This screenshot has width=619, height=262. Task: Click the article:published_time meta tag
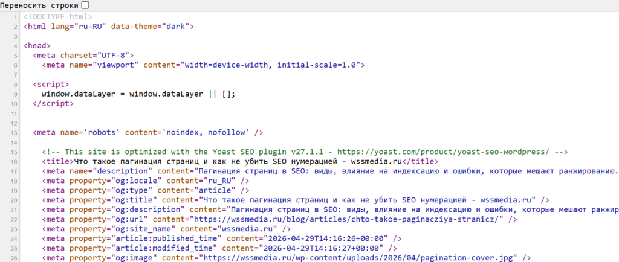coord(222,238)
